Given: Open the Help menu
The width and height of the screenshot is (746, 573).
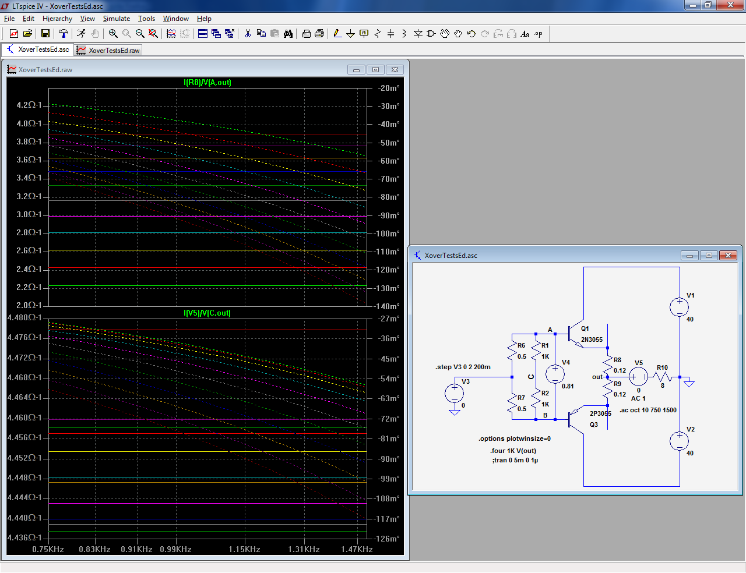Looking at the screenshot, I should coord(204,19).
